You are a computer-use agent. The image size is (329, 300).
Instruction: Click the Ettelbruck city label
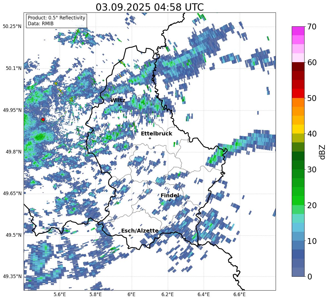click(x=156, y=134)
